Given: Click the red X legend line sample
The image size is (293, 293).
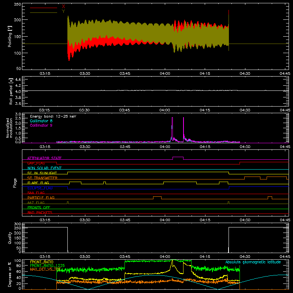Looking at the screenshot, I should click(44, 8).
